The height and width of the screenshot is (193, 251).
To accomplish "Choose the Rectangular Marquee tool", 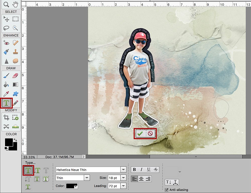I will pyautogui.click(x=16, y=19).
